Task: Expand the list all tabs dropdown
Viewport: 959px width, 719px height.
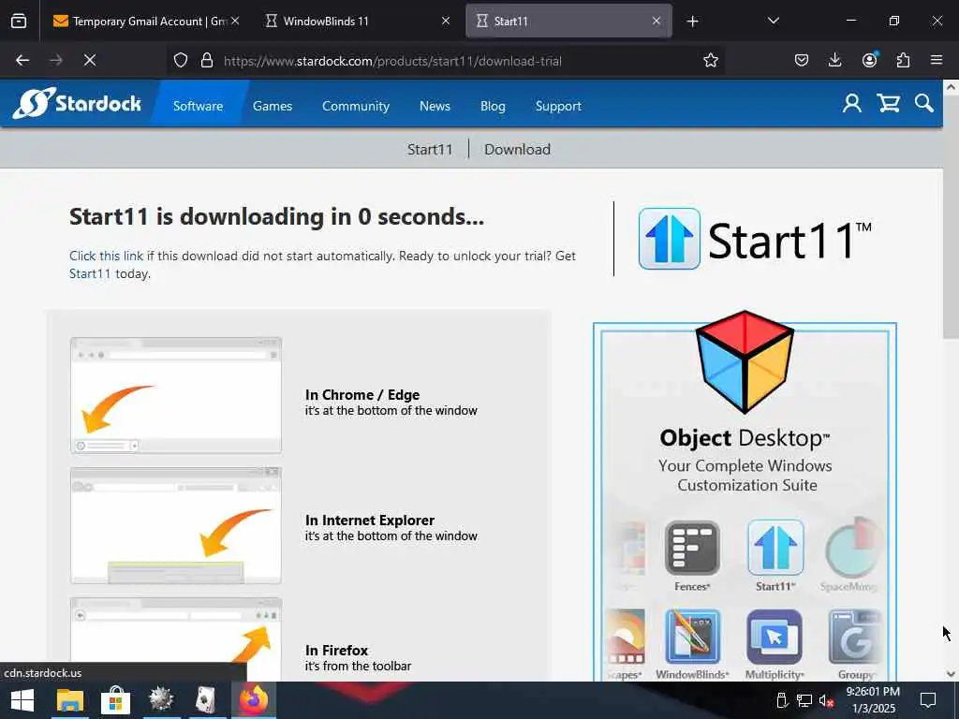Action: [x=773, y=21]
